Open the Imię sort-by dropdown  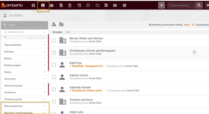point(187,25)
